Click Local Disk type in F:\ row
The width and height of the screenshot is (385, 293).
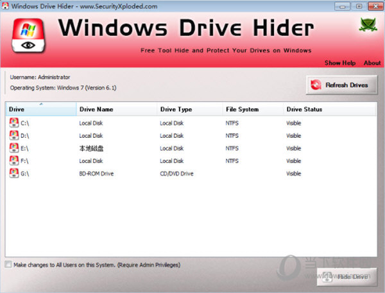[x=171, y=161]
